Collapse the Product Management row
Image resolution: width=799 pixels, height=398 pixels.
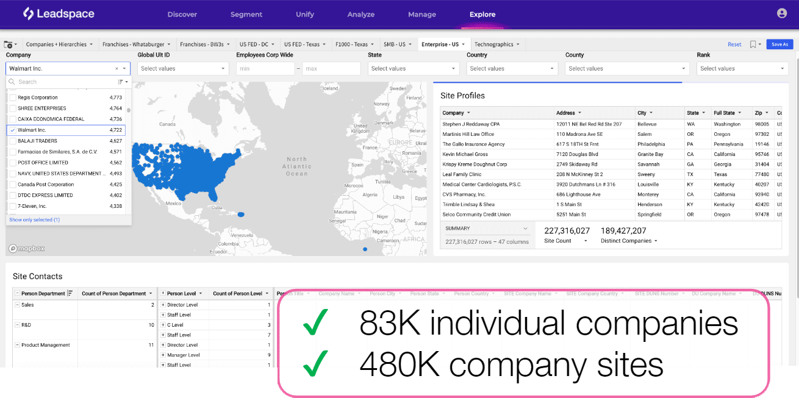[17, 345]
